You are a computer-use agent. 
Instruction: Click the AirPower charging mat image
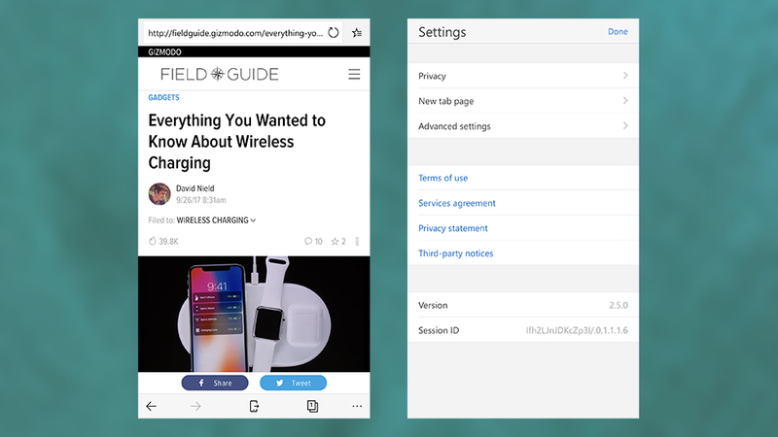point(254,314)
